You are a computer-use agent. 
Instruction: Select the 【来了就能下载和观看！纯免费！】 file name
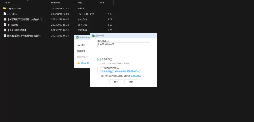[25, 19]
